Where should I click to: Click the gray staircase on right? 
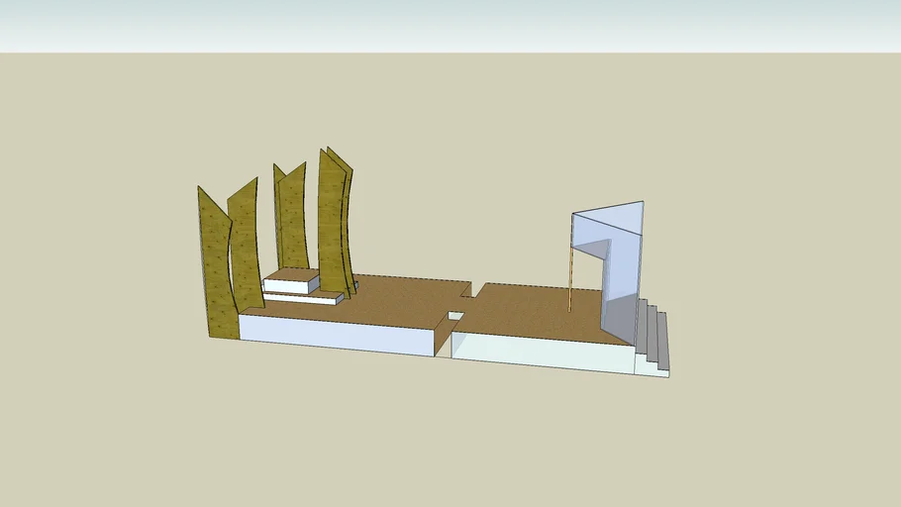pos(652,337)
